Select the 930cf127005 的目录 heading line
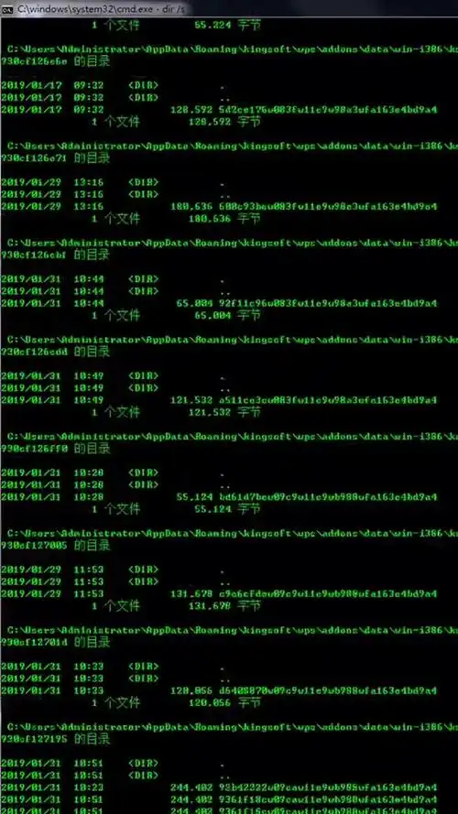Viewport: 458px width, 814px height. click(x=56, y=546)
